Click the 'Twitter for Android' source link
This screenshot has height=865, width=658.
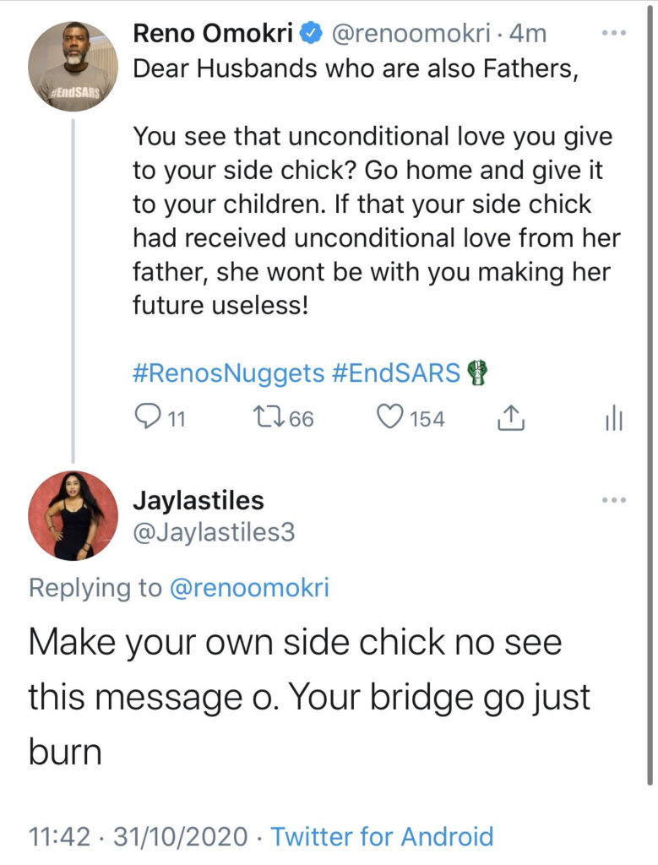click(382, 836)
